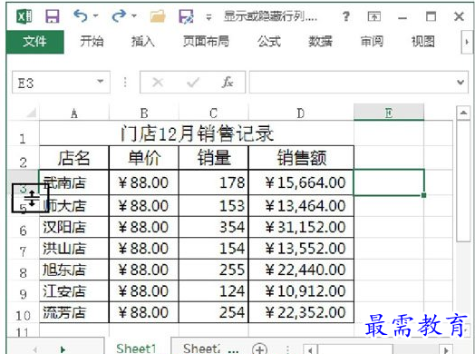The width and height of the screenshot is (475, 354).
Task: Switch to the 开始 ribbon tab
Action: coord(92,41)
